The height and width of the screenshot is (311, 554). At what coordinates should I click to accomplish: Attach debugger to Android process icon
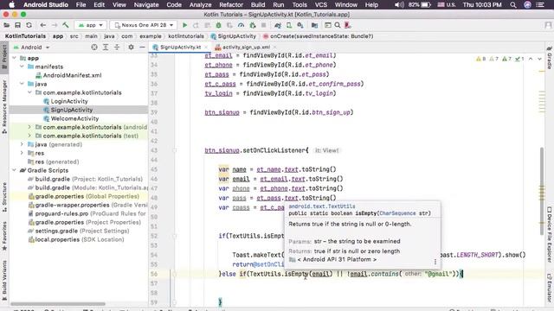(252, 25)
